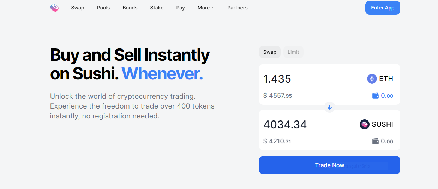The height and width of the screenshot is (189, 438).
Task: Click 'Unlock the world of cryptocurrency trading' text
Action: tap(123, 96)
